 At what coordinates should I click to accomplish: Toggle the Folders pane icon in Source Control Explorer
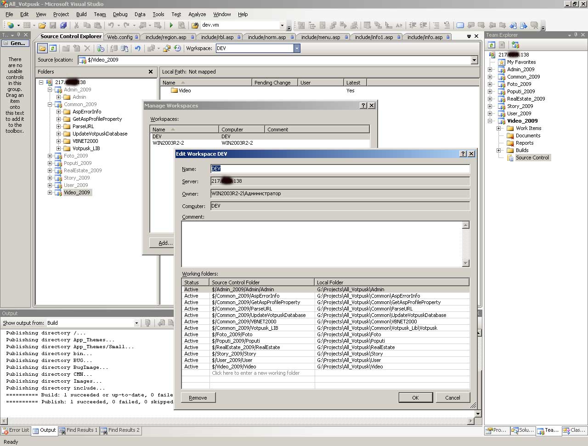coord(42,48)
